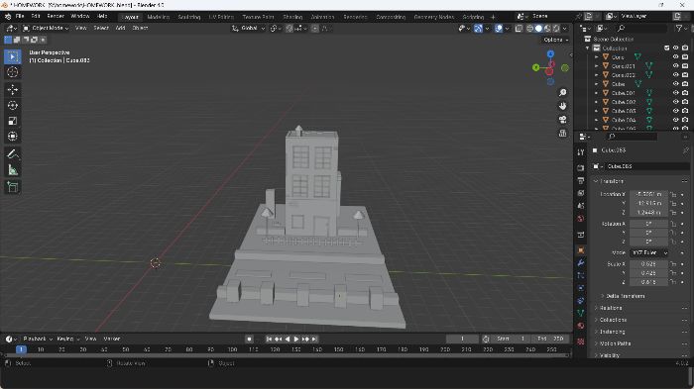The image size is (694, 389).
Task: Expand the Cone.002 outliner entry
Action: [x=596, y=75]
